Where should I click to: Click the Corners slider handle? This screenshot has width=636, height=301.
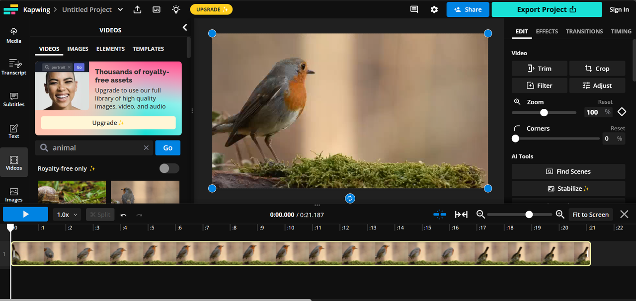(x=515, y=139)
